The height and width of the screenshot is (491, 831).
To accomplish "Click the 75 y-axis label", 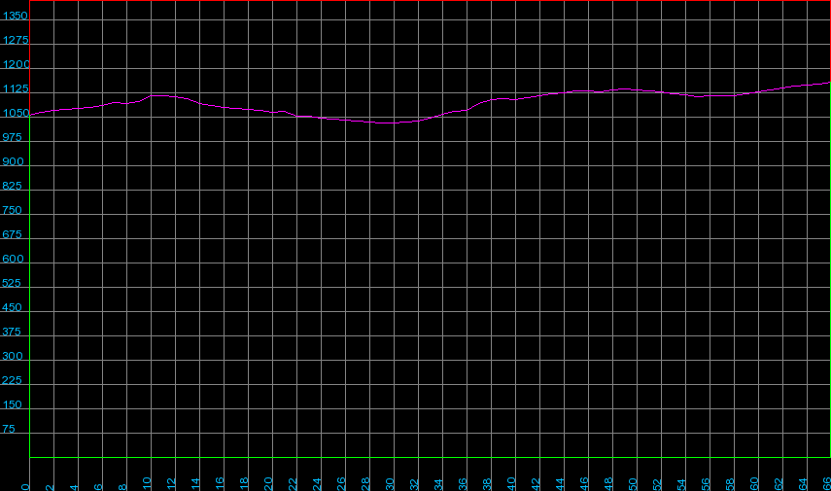I will (9, 430).
